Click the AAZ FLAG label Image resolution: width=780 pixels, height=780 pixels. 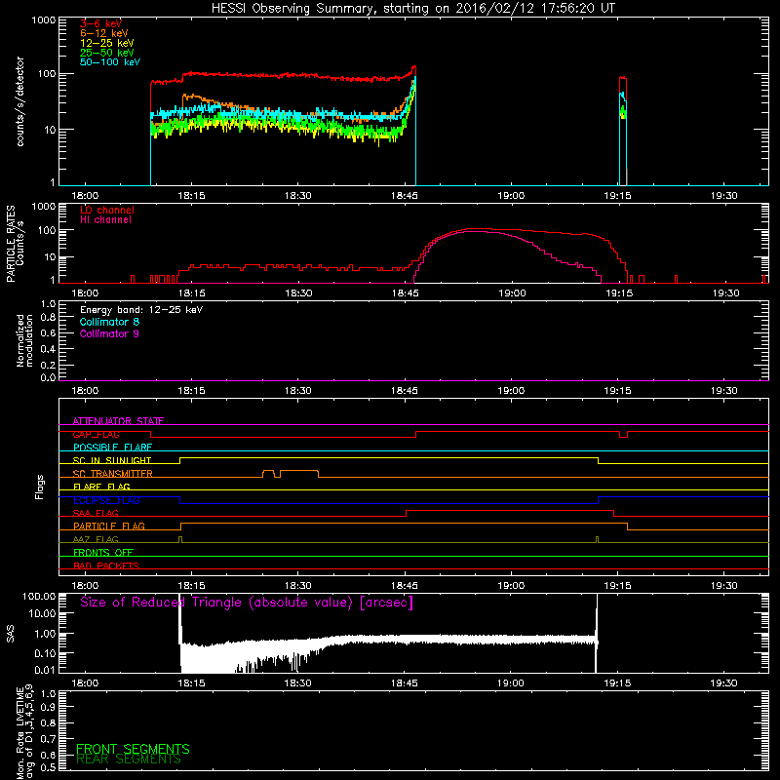click(96, 540)
